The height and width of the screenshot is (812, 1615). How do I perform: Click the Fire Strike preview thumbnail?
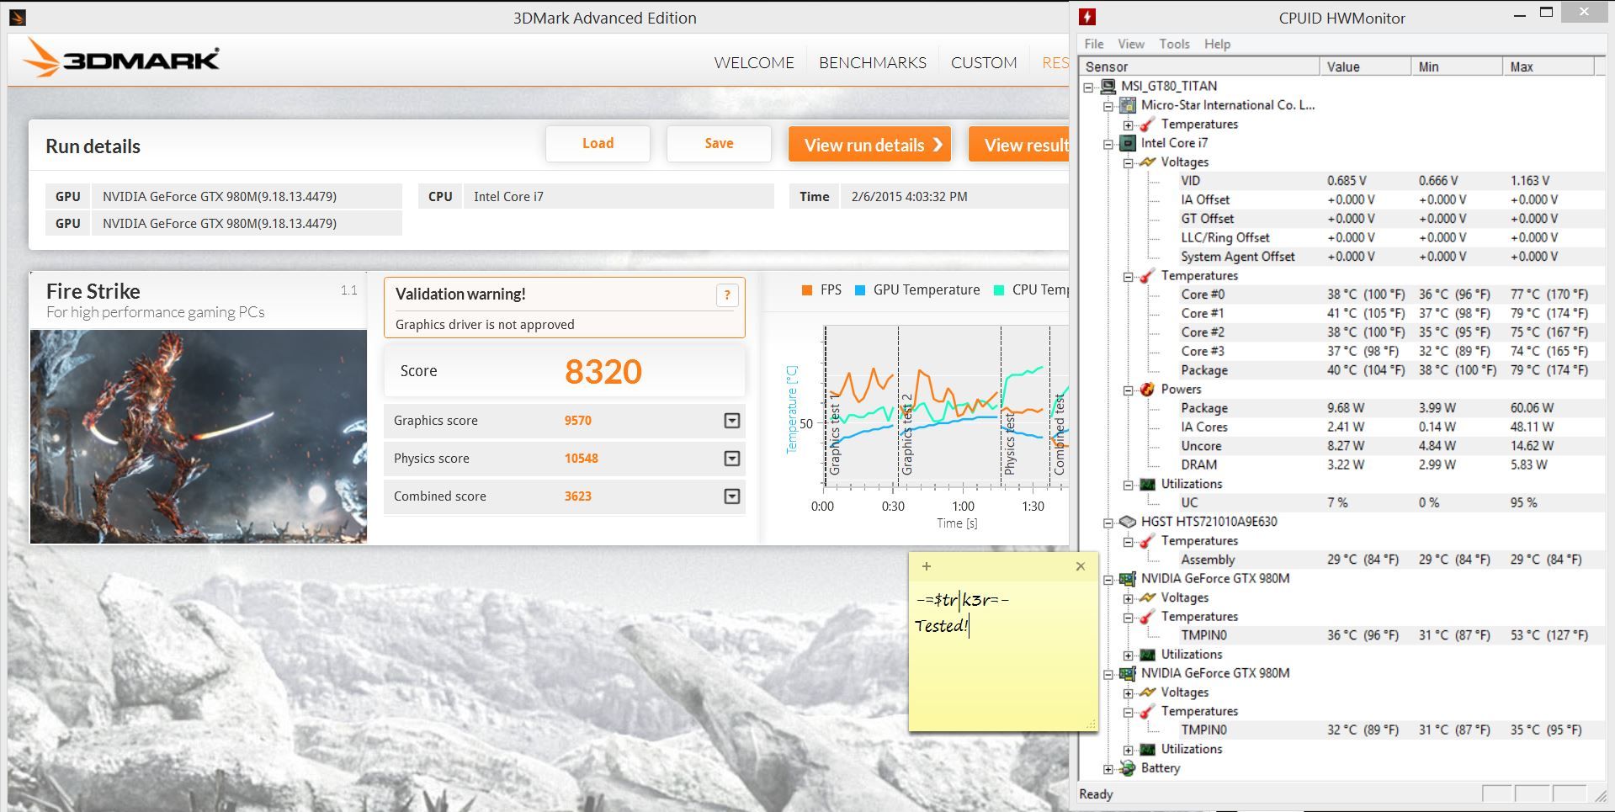(199, 436)
